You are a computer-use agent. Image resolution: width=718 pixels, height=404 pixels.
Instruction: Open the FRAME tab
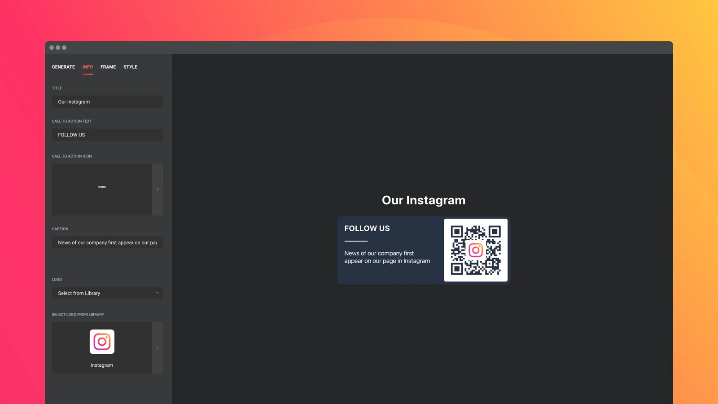[108, 67]
